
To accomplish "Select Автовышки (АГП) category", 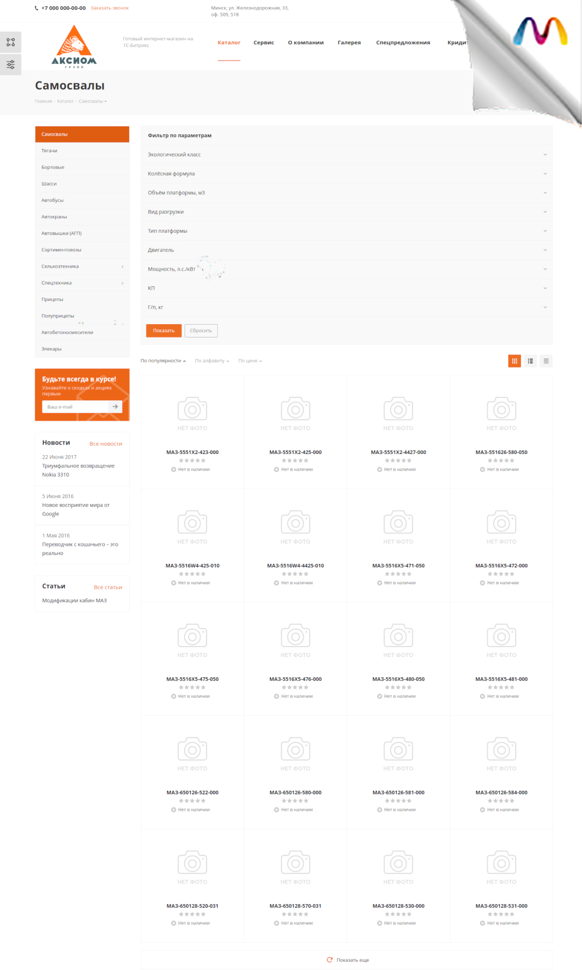I will click(82, 233).
